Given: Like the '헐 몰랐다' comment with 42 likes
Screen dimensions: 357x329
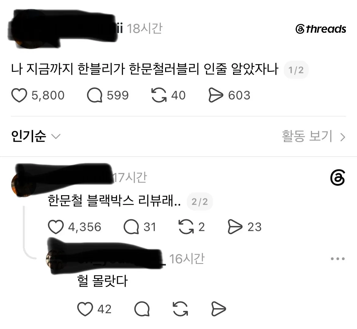Looking at the screenshot, I should [85, 309].
